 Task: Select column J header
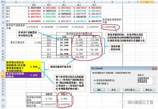point(49,2)
